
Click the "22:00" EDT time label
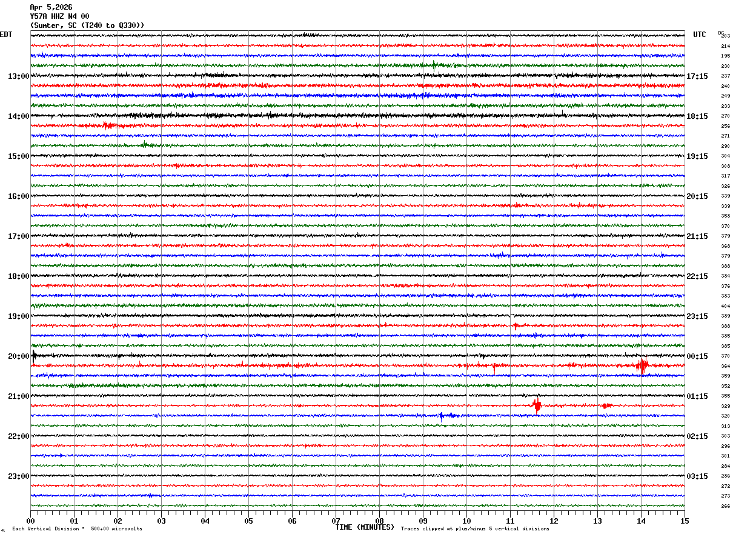(x=18, y=436)
